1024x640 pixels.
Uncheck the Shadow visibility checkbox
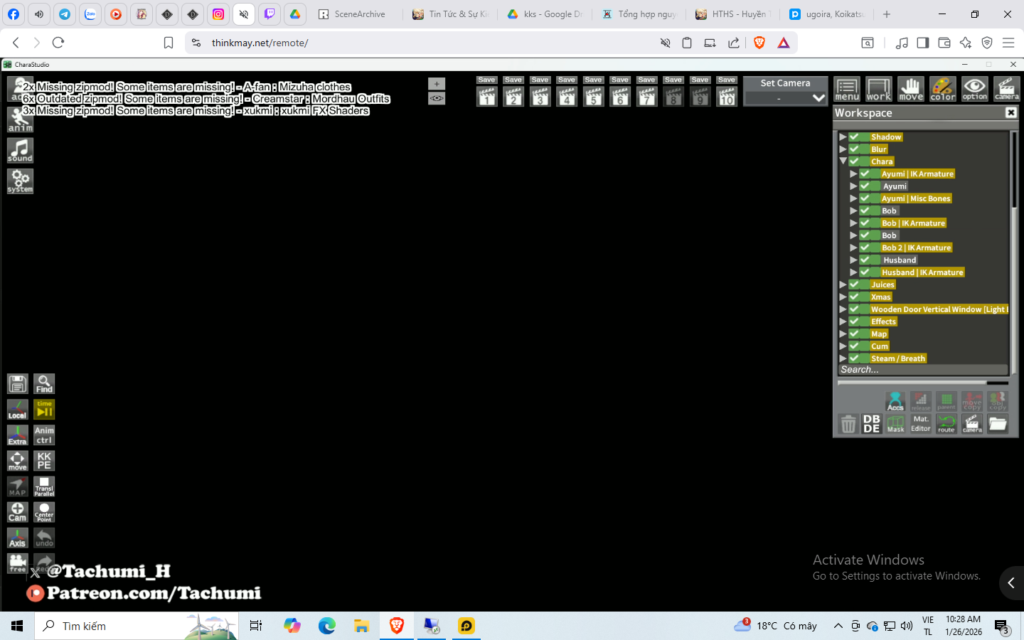click(855, 137)
